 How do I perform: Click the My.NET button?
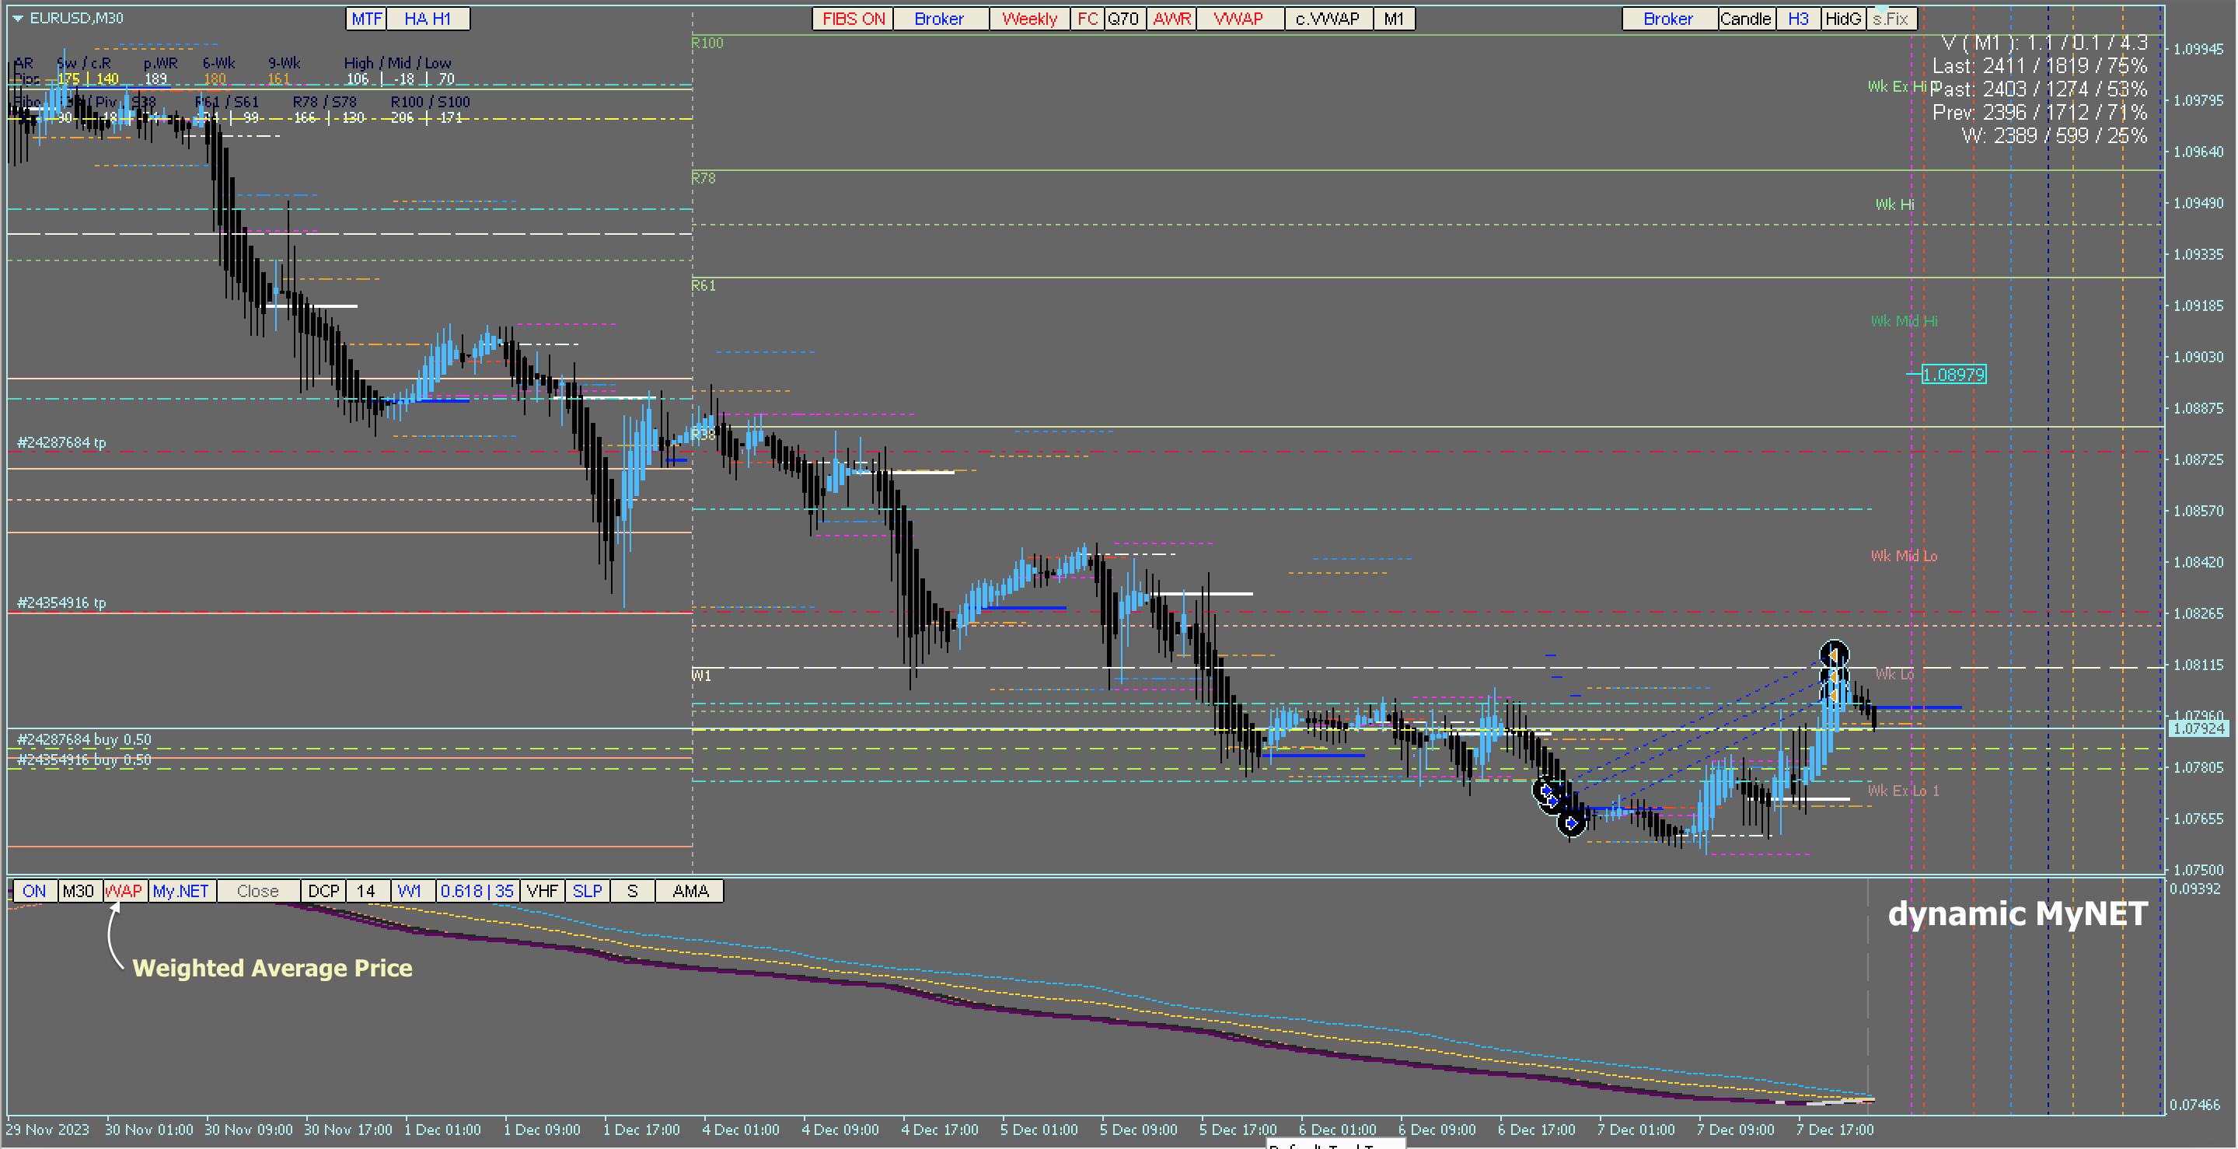coord(180,891)
